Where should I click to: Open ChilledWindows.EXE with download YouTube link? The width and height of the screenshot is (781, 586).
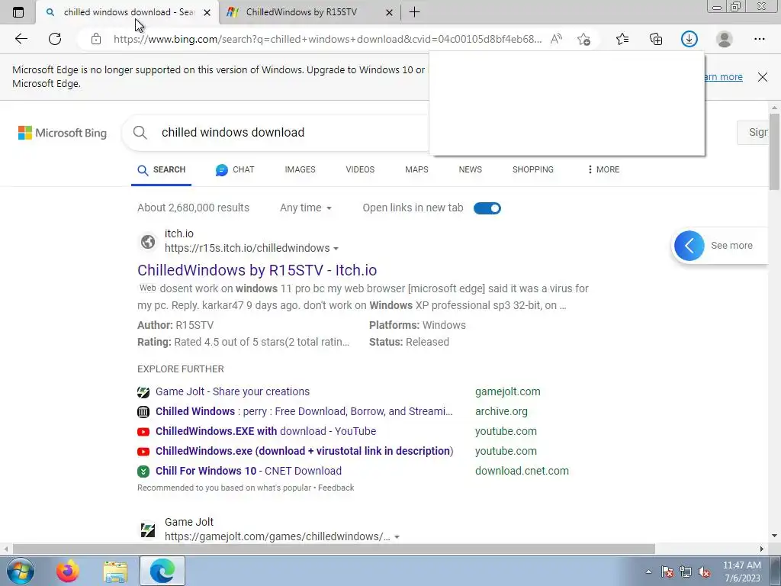266,432
